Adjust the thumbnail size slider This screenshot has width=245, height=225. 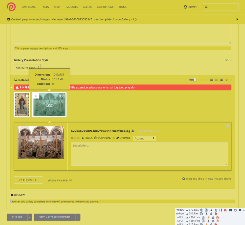point(195,80)
